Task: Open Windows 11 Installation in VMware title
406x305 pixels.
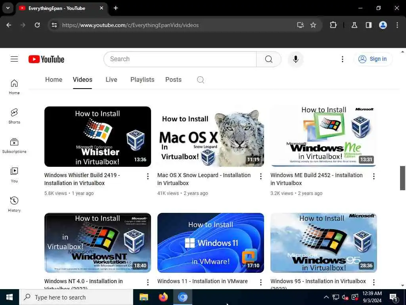Action: 203,281
